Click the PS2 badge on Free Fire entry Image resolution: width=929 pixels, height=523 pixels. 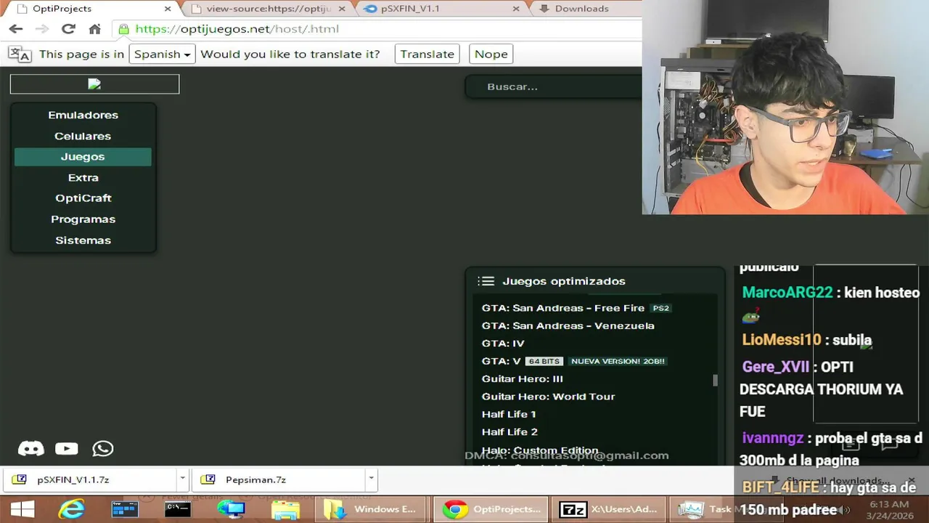(x=660, y=308)
